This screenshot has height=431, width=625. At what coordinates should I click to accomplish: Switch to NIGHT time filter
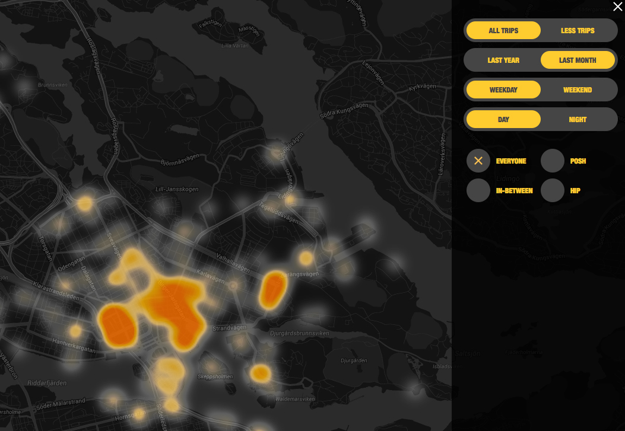[578, 119]
